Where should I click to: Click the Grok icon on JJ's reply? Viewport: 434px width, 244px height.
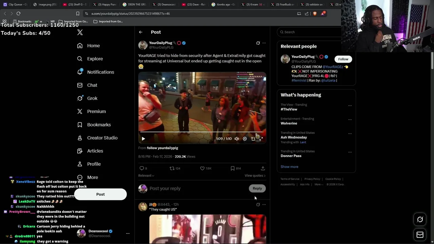(258, 205)
